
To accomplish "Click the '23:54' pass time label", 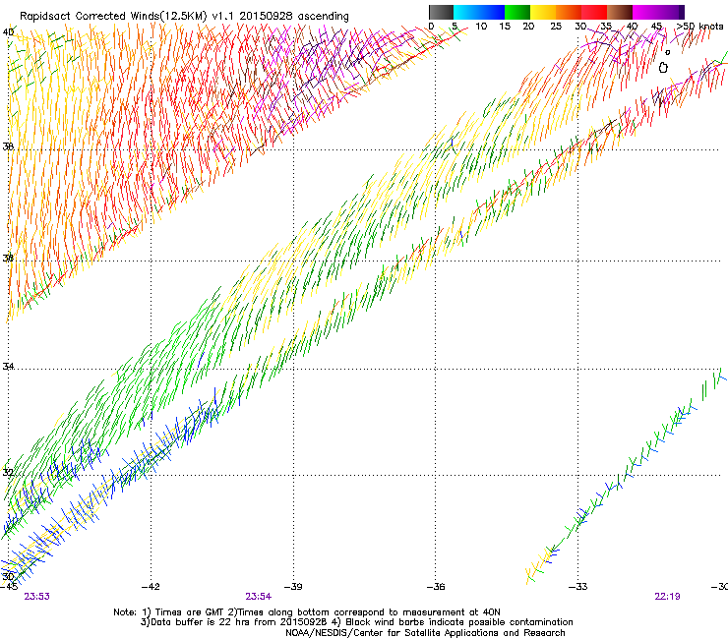I will pyautogui.click(x=258, y=597).
